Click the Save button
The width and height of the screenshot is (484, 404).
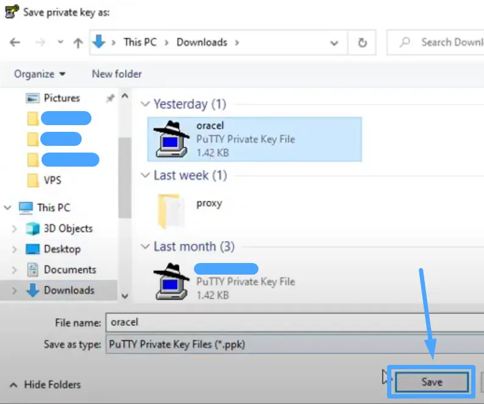[432, 382]
